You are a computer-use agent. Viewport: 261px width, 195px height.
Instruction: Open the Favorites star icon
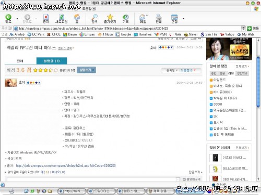(x=110, y=18)
